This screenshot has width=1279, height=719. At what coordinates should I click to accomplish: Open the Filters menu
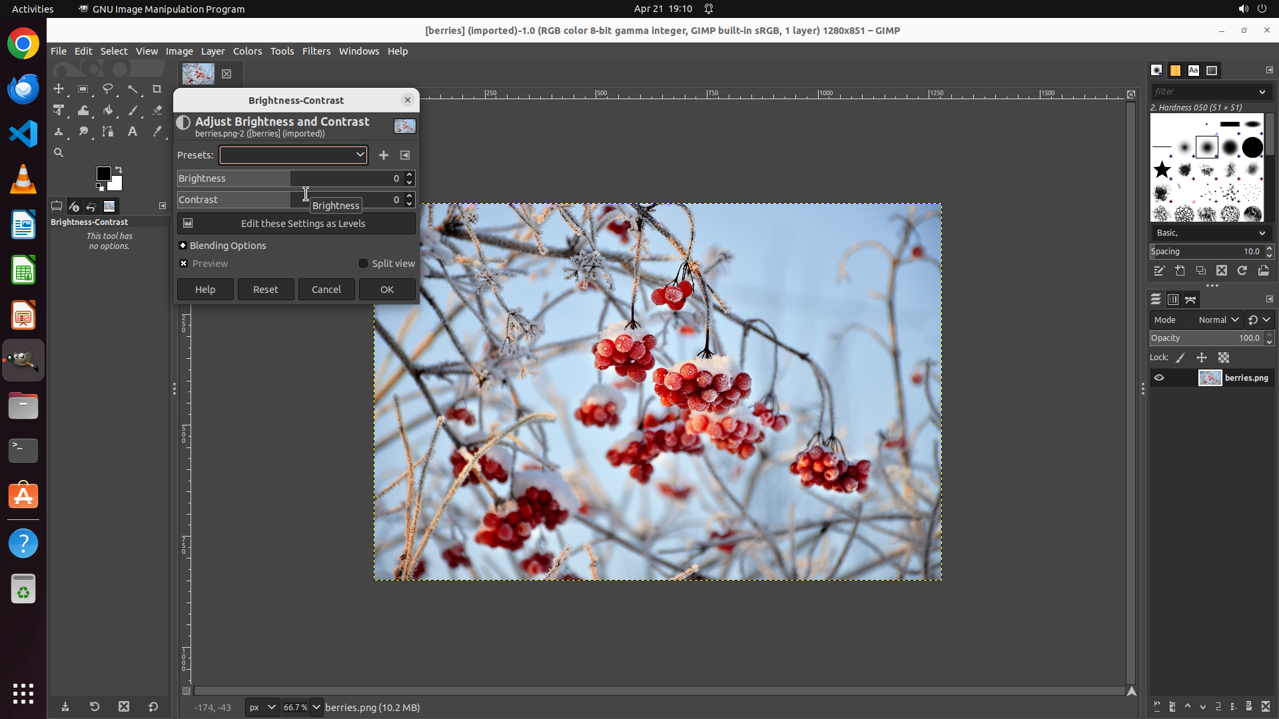point(316,51)
